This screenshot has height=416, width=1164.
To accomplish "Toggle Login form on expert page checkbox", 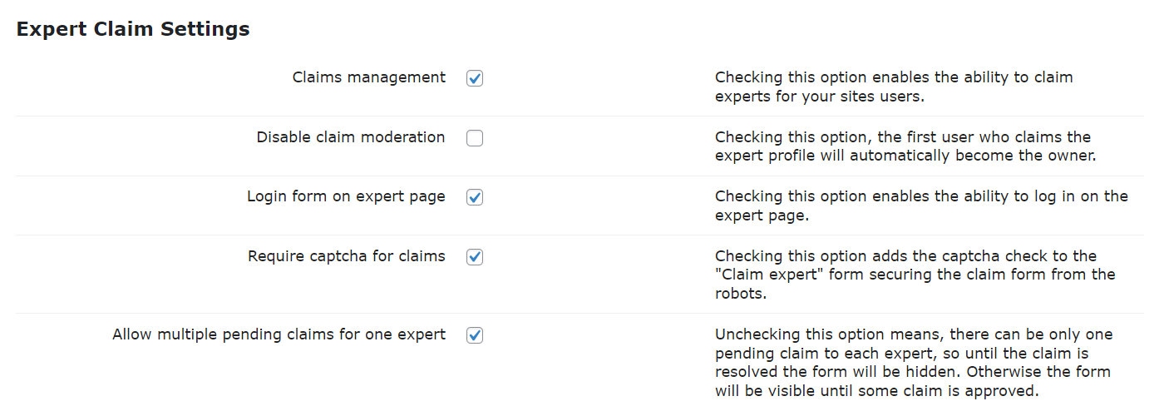I will (x=475, y=197).
